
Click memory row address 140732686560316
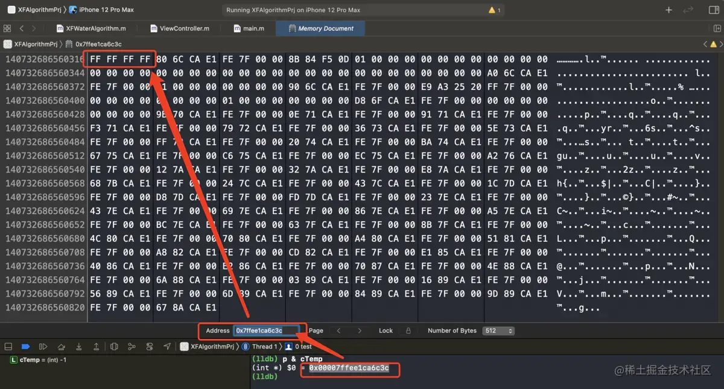[x=45, y=59]
